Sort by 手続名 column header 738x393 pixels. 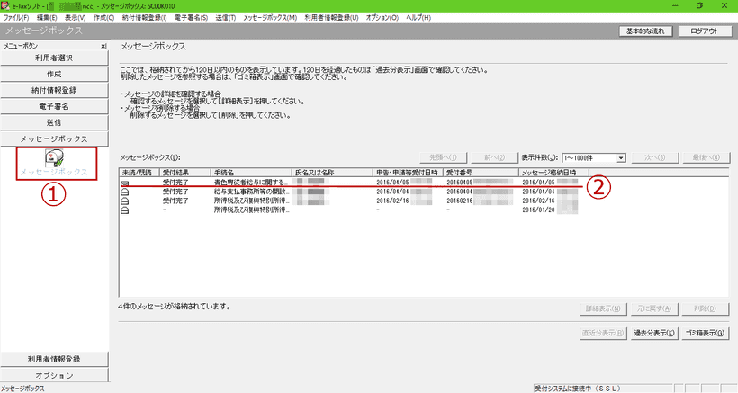coord(251,173)
